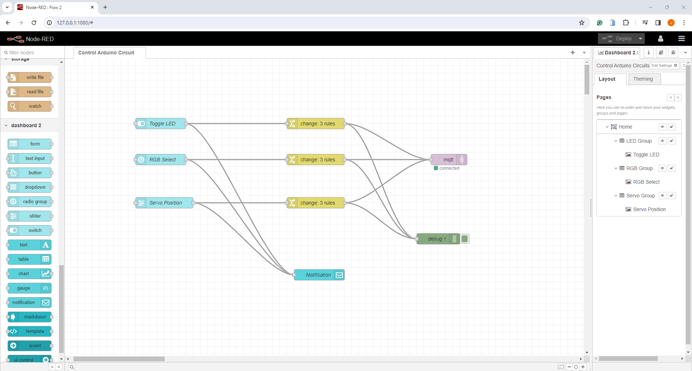Pick the dropdown dashboard node
The height and width of the screenshot is (371, 692).
point(30,187)
